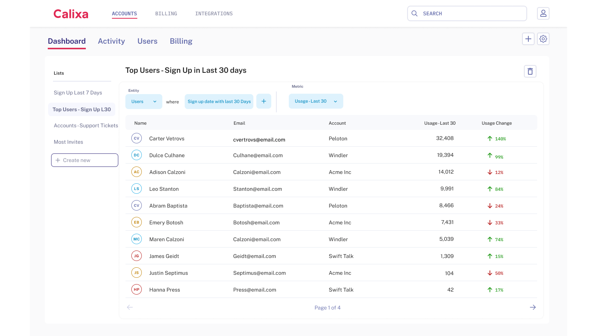The image size is (597, 336).
Task: Click the user profile icon top right
Action: [x=543, y=13]
